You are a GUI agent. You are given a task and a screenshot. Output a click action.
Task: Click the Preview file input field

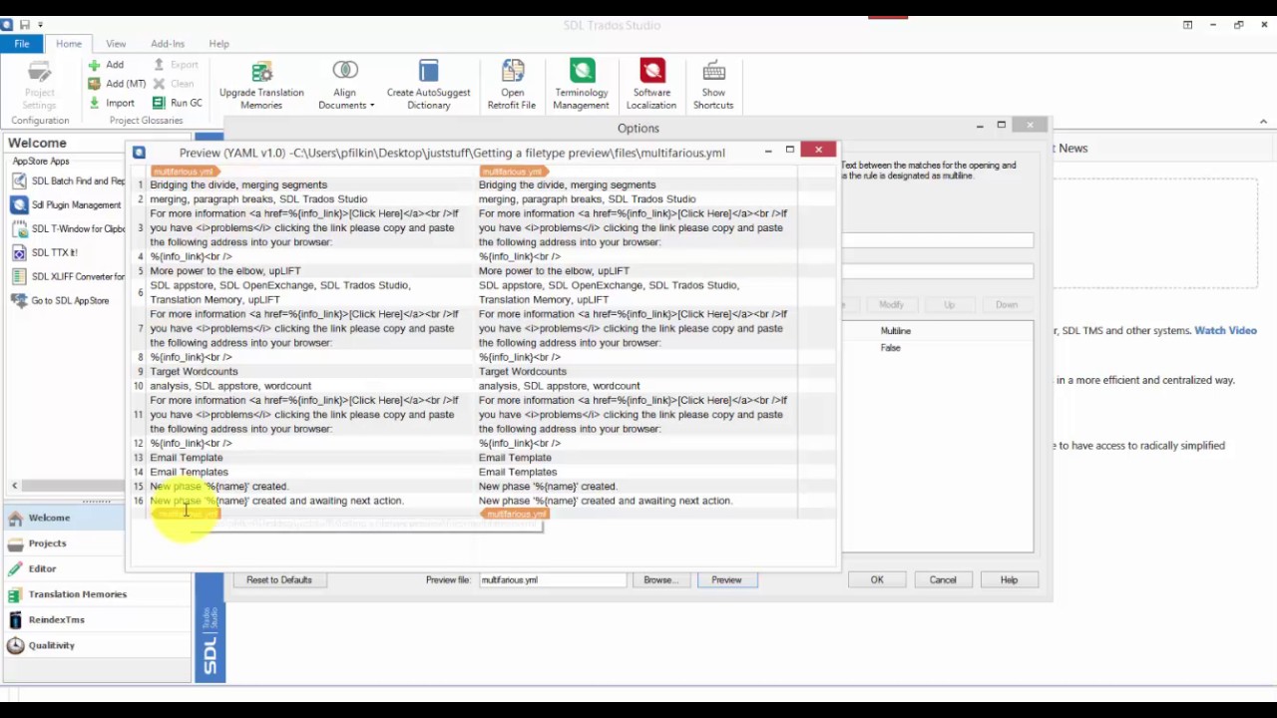pos(552,580)
